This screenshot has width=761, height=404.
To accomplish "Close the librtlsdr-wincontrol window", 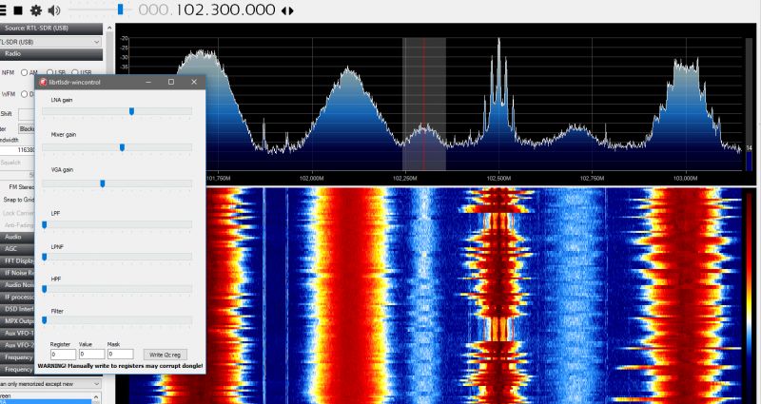I will (x=194, y=82).
